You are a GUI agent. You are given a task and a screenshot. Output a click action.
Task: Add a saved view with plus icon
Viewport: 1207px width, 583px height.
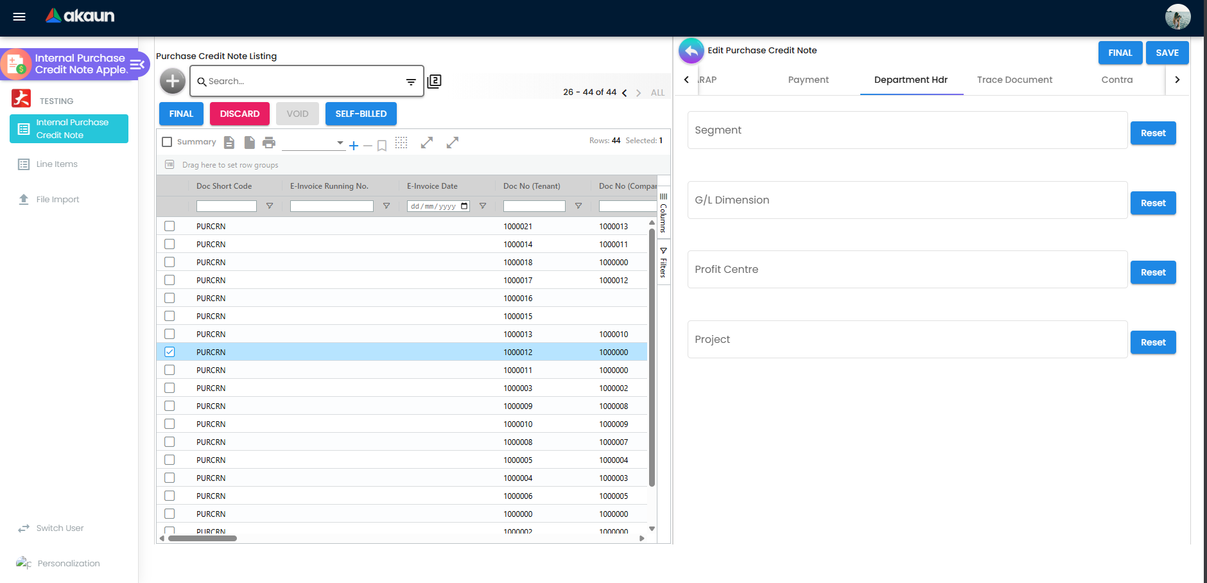pyautogui.click(x=353, y=146)
